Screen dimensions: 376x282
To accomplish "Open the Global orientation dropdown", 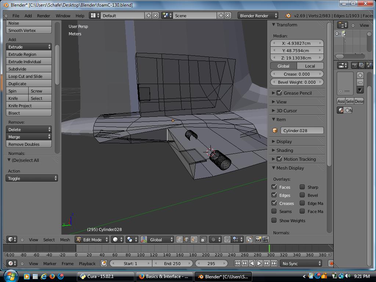I will [161, 239].
